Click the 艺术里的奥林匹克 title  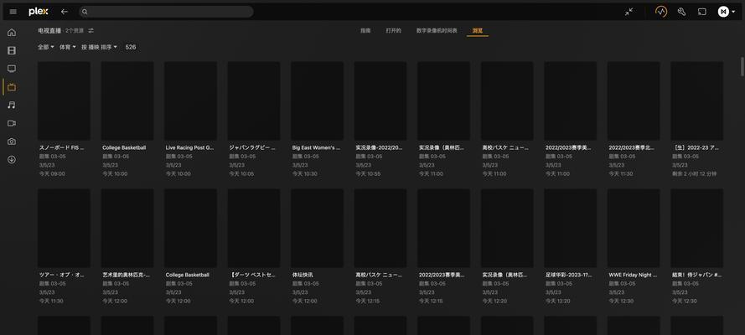[x=126, y=275]
